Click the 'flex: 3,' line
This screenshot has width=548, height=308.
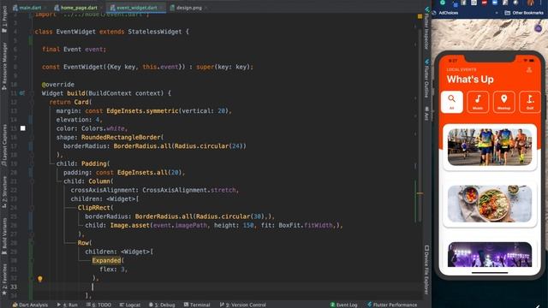tap(113, 269)
